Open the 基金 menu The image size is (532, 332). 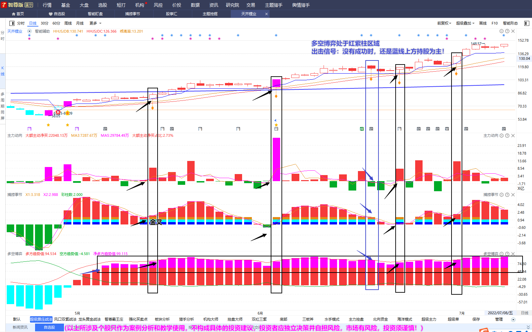click(x=66, y=5)
